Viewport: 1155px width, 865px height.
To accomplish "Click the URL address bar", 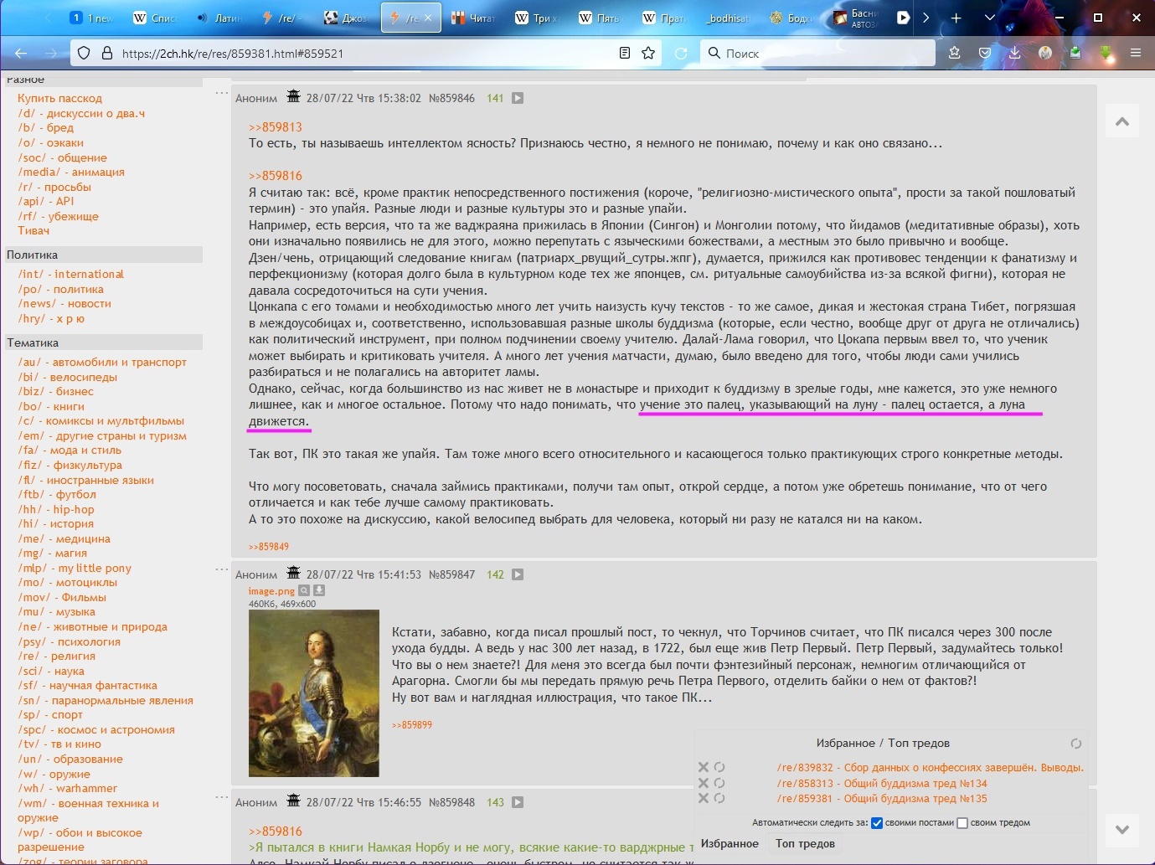I will (x=365, y=53).
